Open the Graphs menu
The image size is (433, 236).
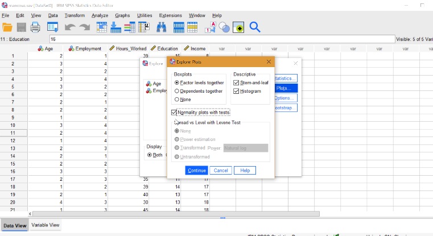pos(122,15)
